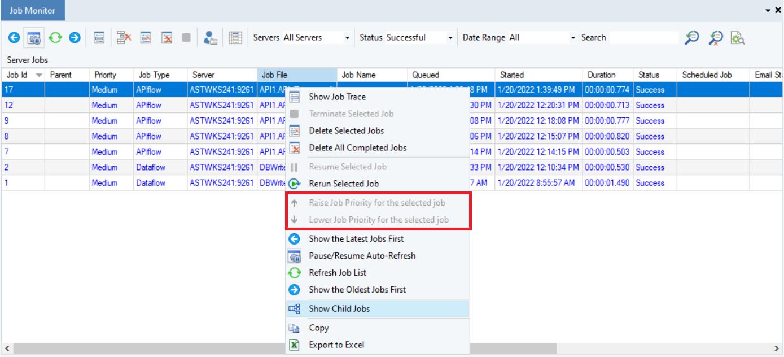Screen dimensions: 784x357
Task: Click the clear search icon with red X
Action: pos(716,38)
